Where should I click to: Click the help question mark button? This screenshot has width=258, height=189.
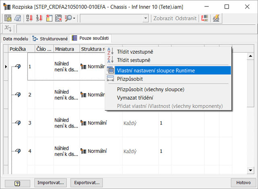pyautogui.click(x=17, y=183)
